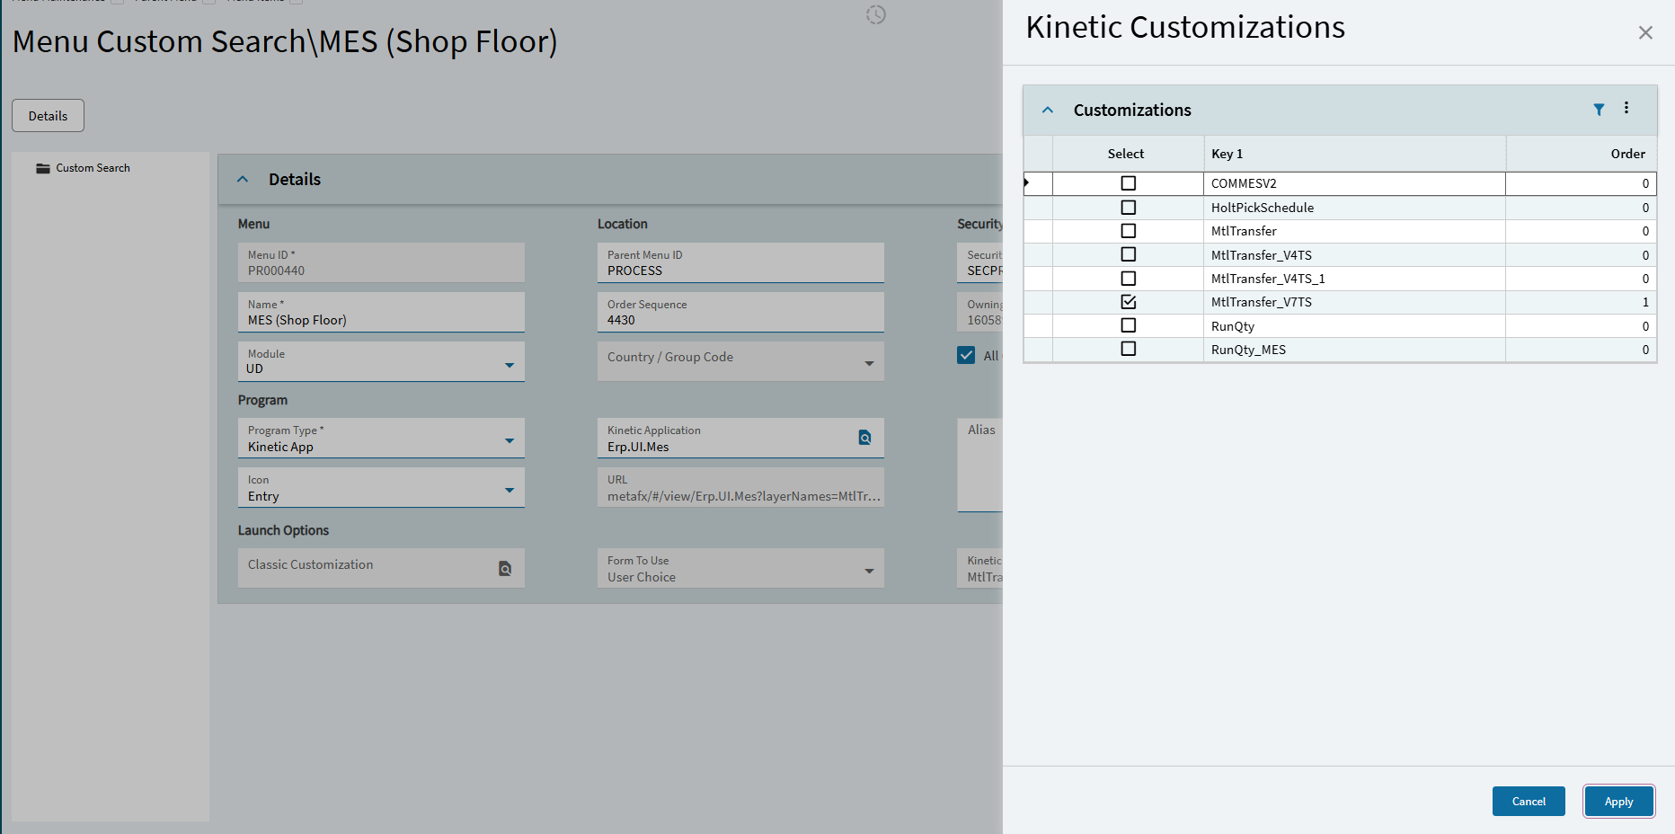Viewport: 1675px width, 834px height.
Task: Click the Cancel button
Action: [1528, 802]
